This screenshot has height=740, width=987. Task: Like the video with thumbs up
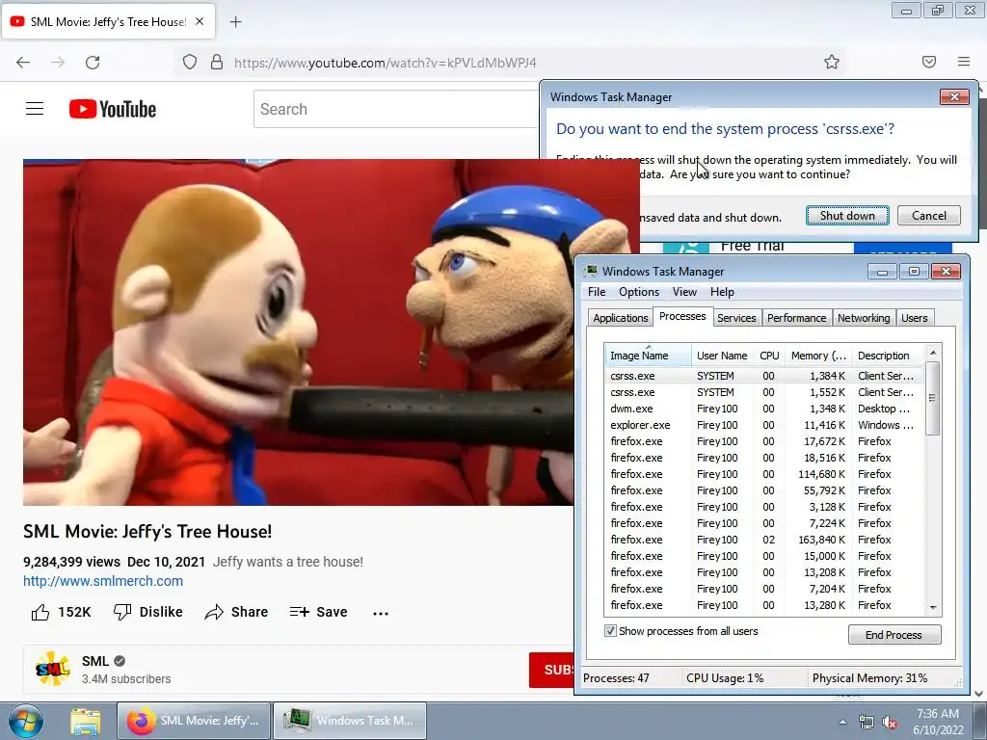61,612
